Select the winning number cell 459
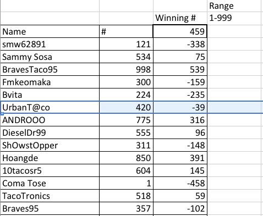Image resolution: width=263 pixels, height=216 pixels. 180,31
